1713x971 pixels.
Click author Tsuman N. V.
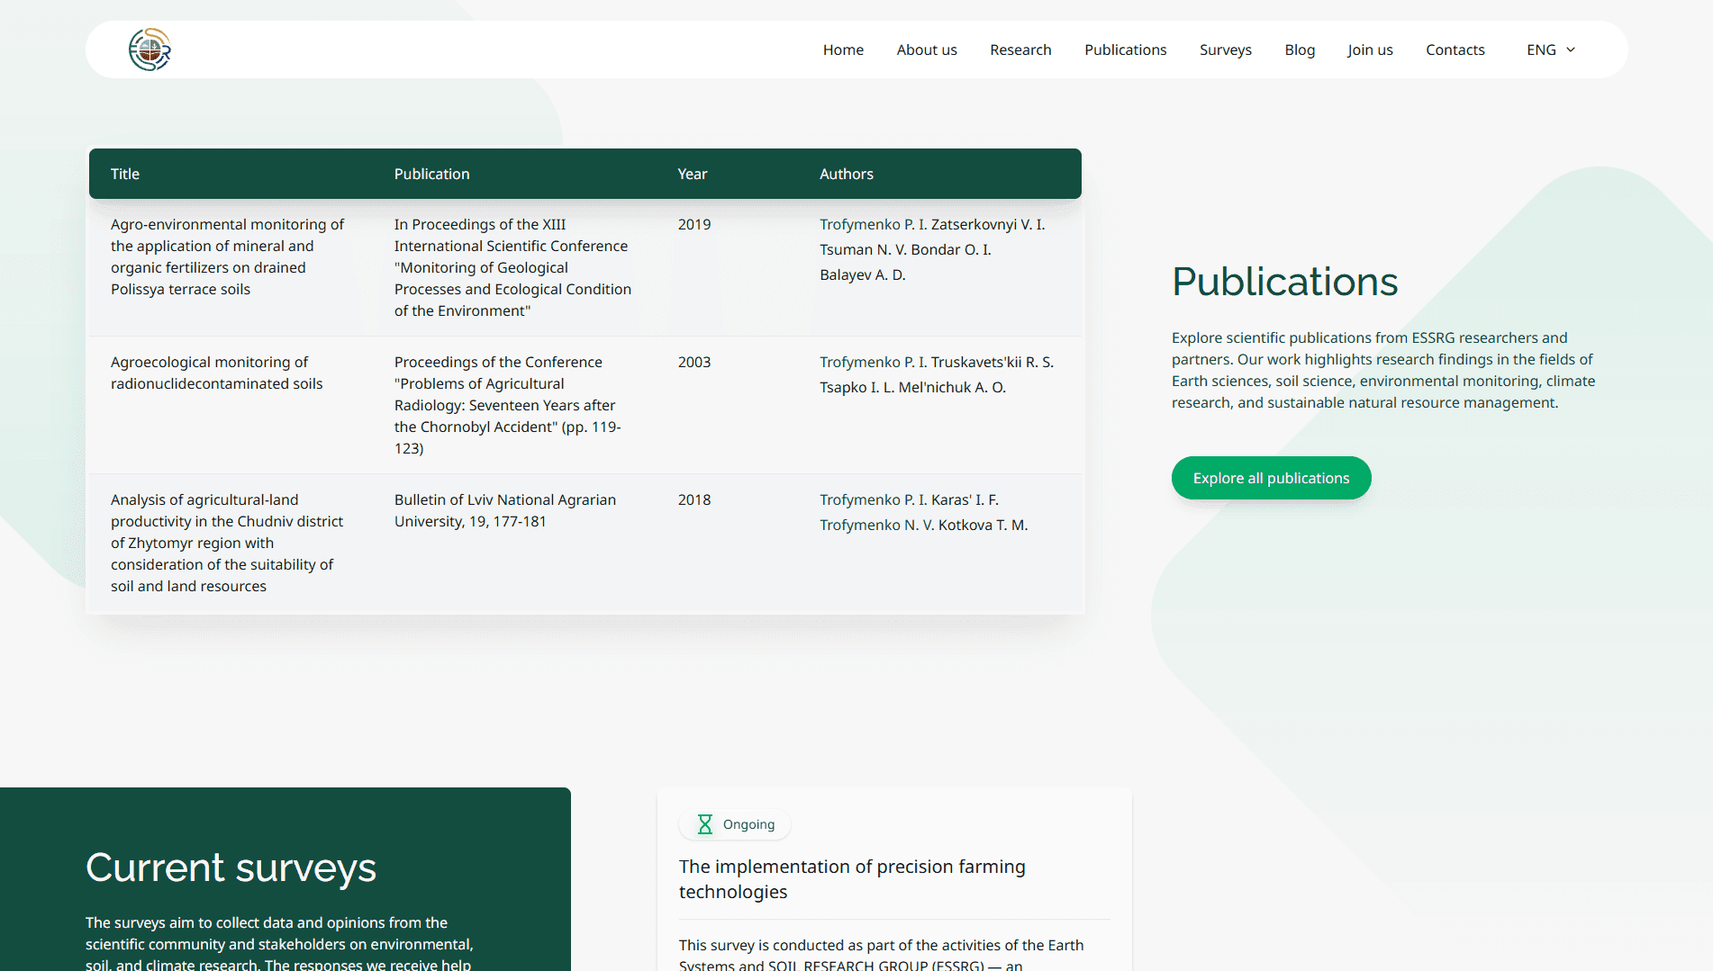click(x=863, y=249)
